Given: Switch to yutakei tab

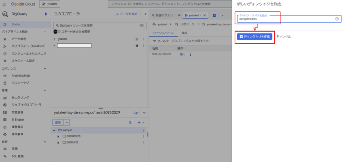Looking at the screenshot, I should coord(193,15).
